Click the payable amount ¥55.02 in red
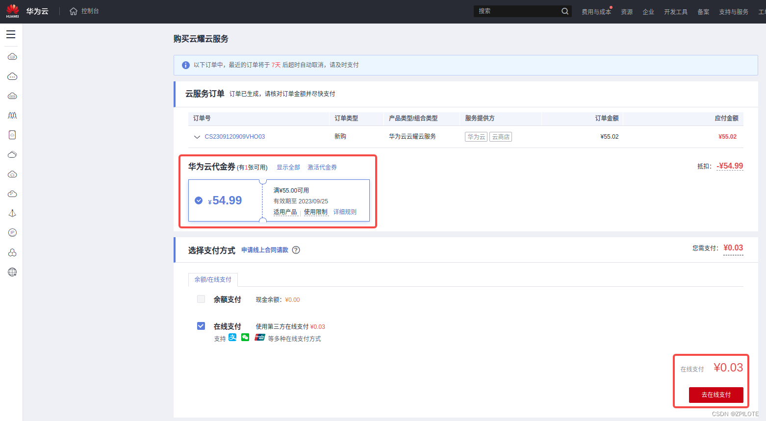Viewport: 766px width, 421px height. point(728,137)
